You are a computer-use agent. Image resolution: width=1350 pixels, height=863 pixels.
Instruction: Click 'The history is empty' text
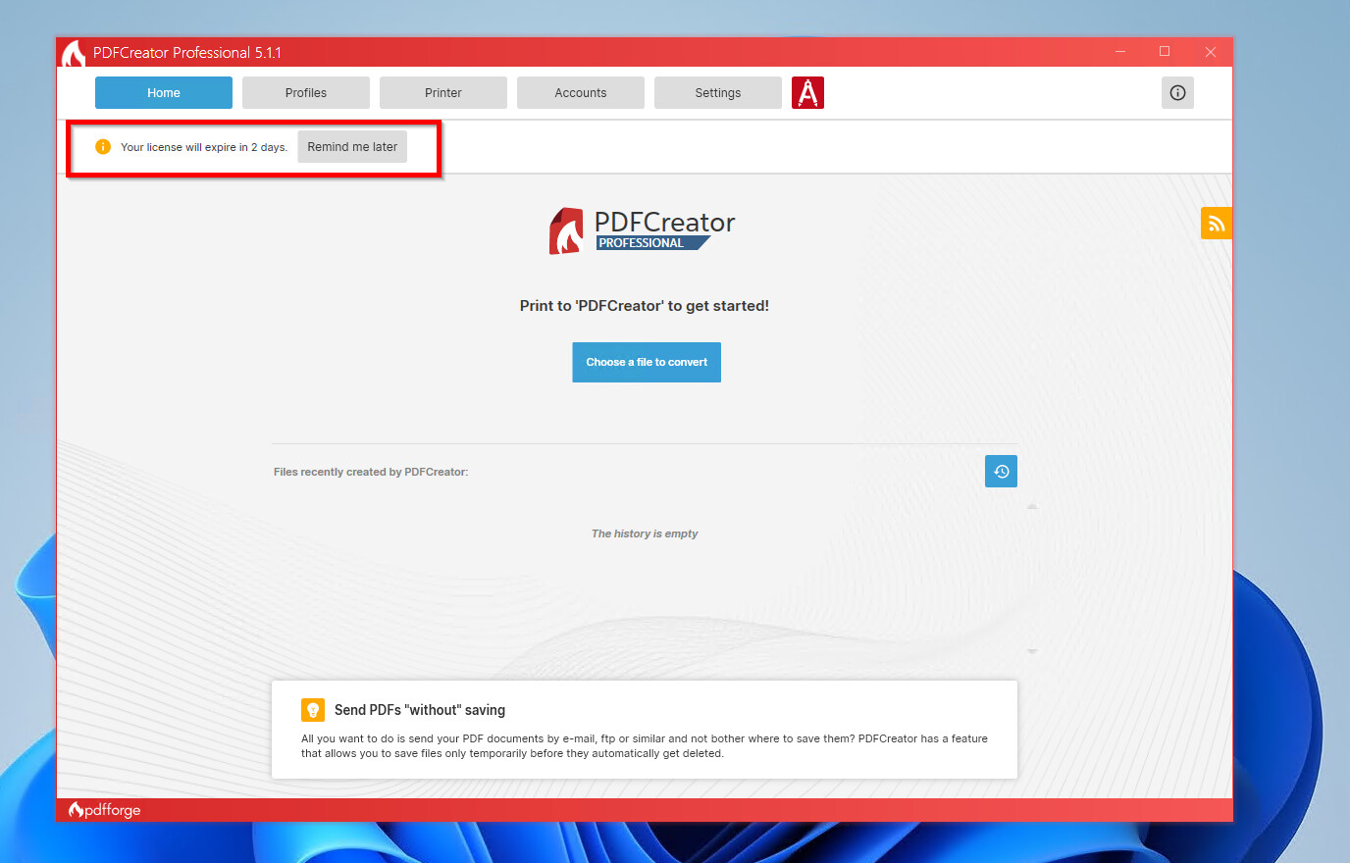click(645, 533)
